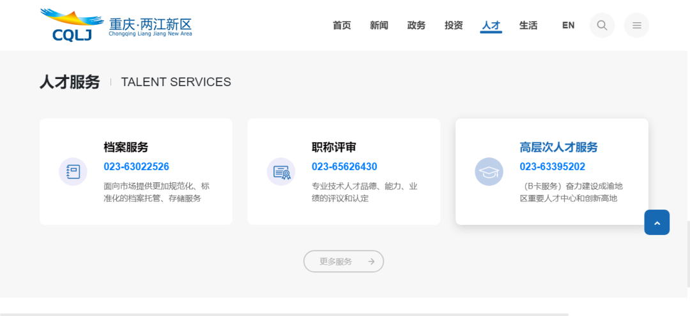690x316 pixels.
Task: Open the 投资 navigation item
Action: [454, 25]
